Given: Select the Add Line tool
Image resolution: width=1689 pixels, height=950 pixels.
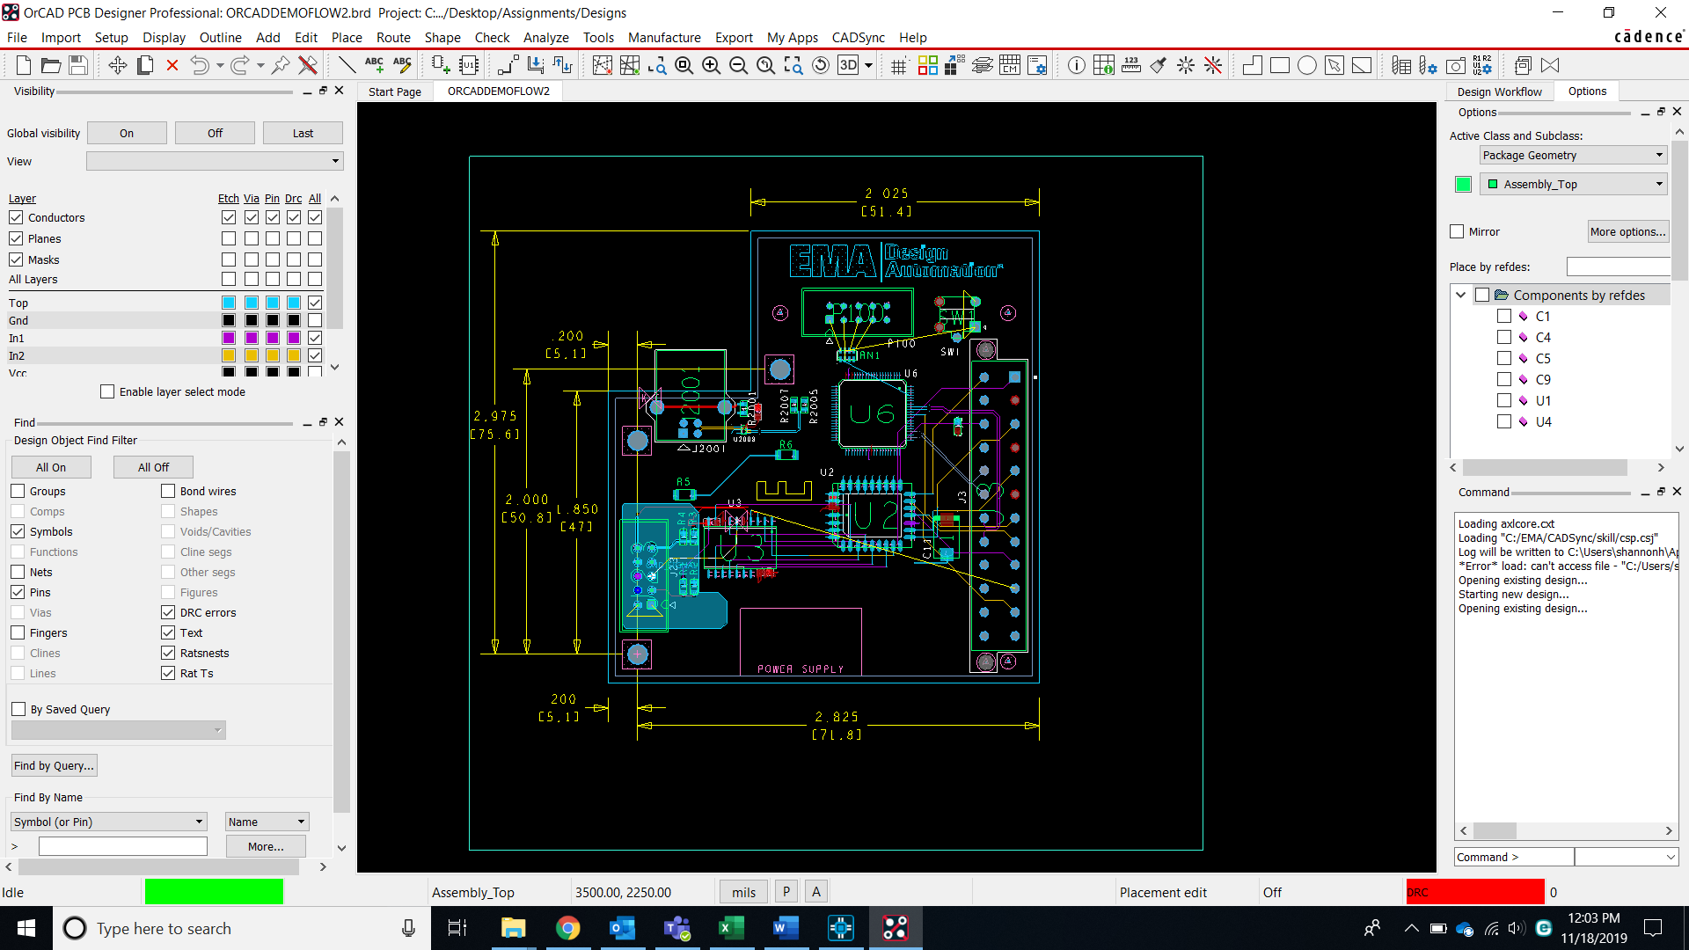Looking at the screenshot, I should (347, 65).
